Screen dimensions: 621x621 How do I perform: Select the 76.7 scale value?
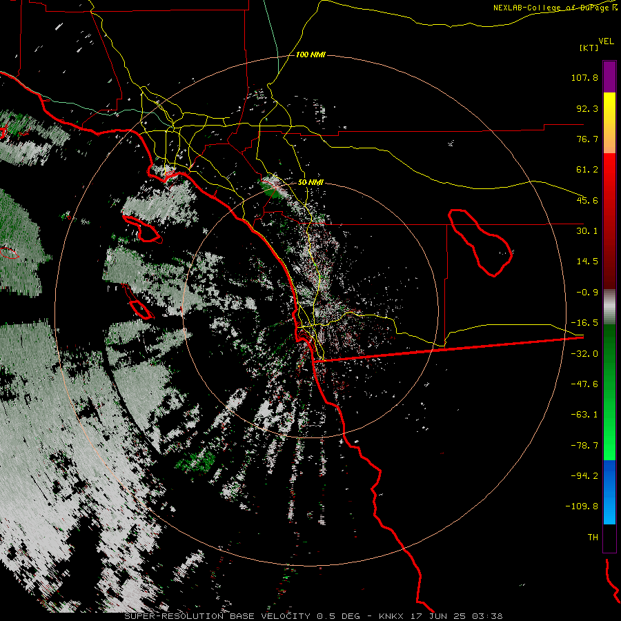pyautogui.click(x=587, y=139)
